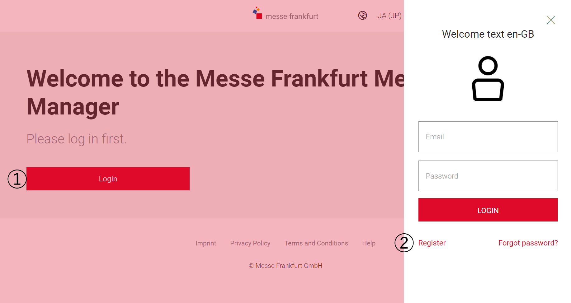Focus the Email input field

tap(488, 137)
